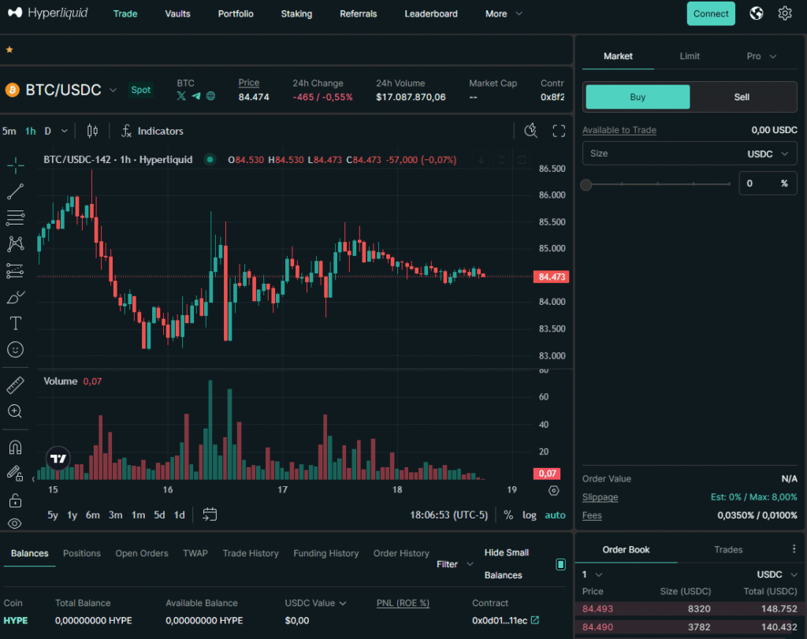Open the emoji icons tool
This screenshot has height=639, width=807.
point(15,349)
